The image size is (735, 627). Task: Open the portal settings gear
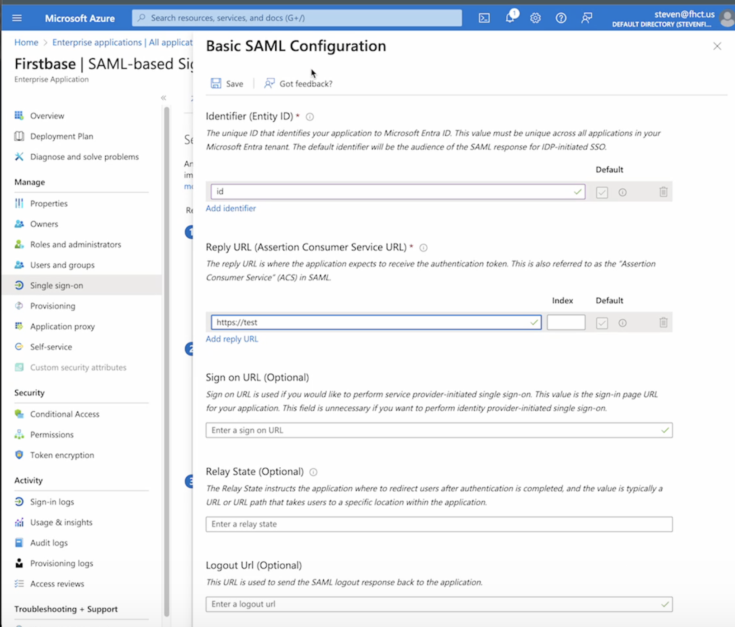tap(536, 18)
